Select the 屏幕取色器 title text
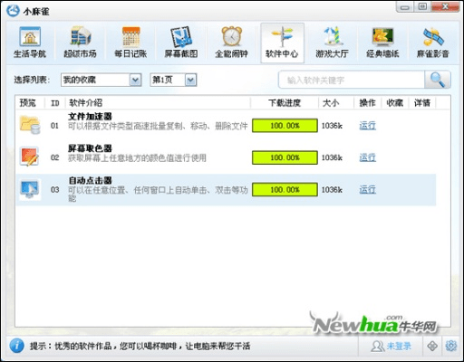This screenshot has height=362, width=464. pos(90,148)
